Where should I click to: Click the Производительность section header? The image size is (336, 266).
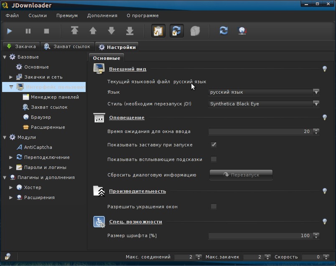(137, 191)
